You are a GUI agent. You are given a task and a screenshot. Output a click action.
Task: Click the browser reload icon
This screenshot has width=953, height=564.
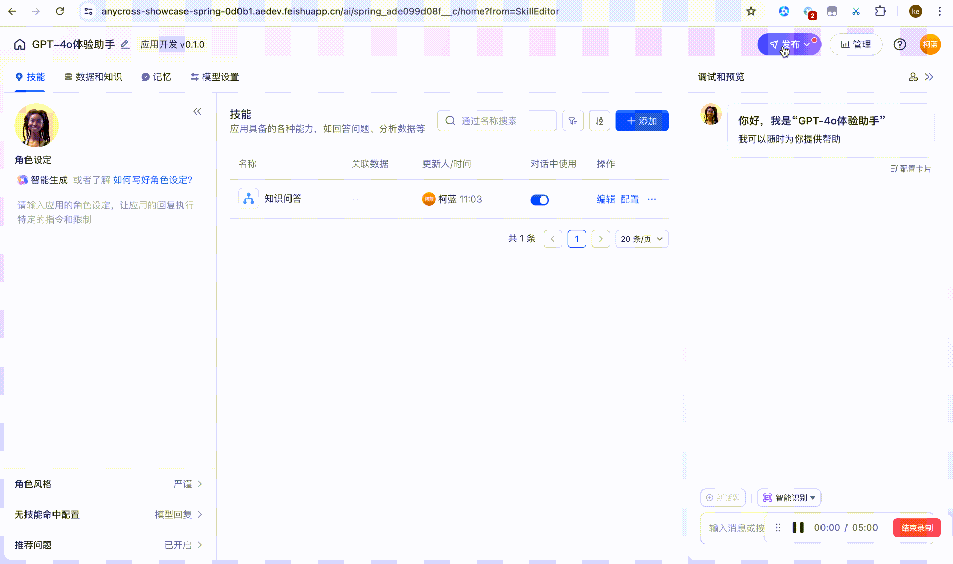click(60, 11)
